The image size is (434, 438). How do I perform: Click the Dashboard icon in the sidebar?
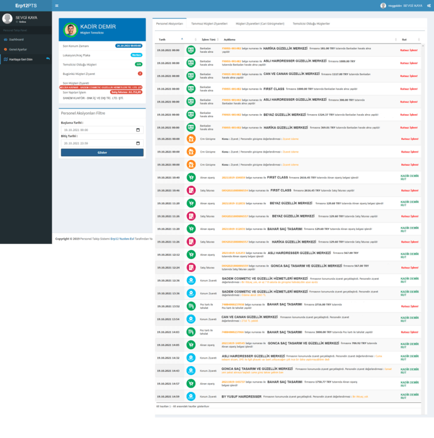click(6, 40)
